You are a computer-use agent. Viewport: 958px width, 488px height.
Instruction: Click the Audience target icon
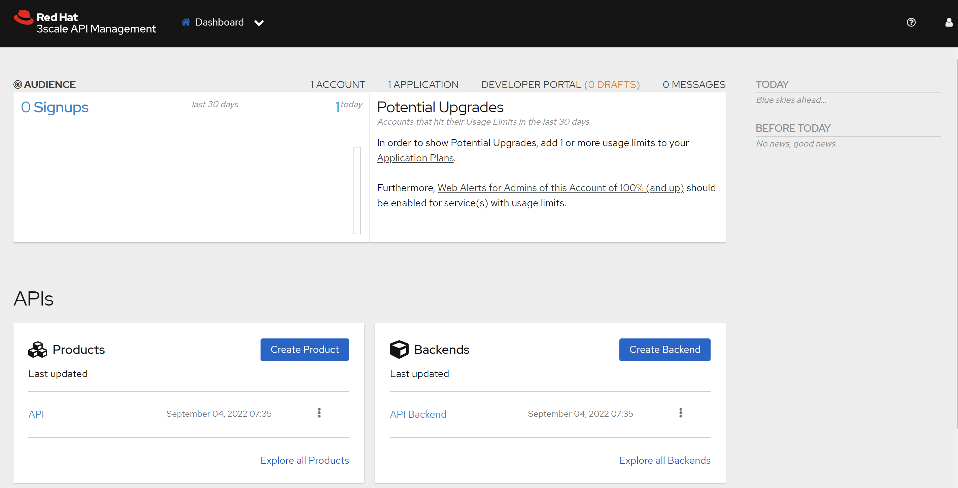(x=18, y=85)
